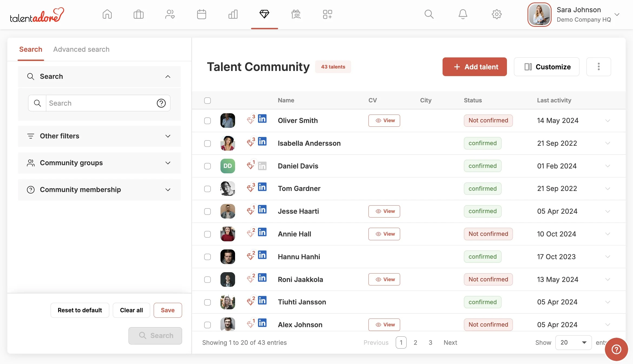Tick the select-all checkbox in table header
The image size is (633, 364).
pos(207,100)
